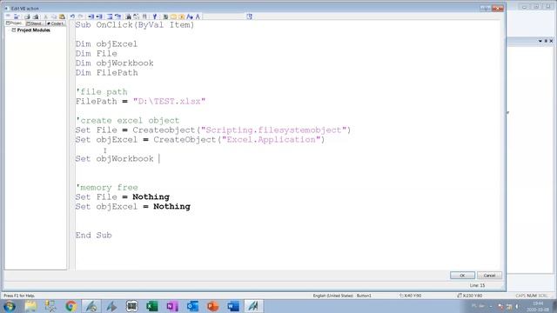Click the blue filter funnel icon in the toolbar
This screenshot has width=557, height=313.
point(155,17)
